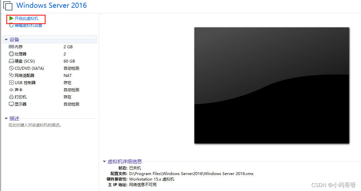Screen dimensions: 361x191
Task: Click the 60 GB disk size value
Action: pyautogui.click(x=69, y=61)
